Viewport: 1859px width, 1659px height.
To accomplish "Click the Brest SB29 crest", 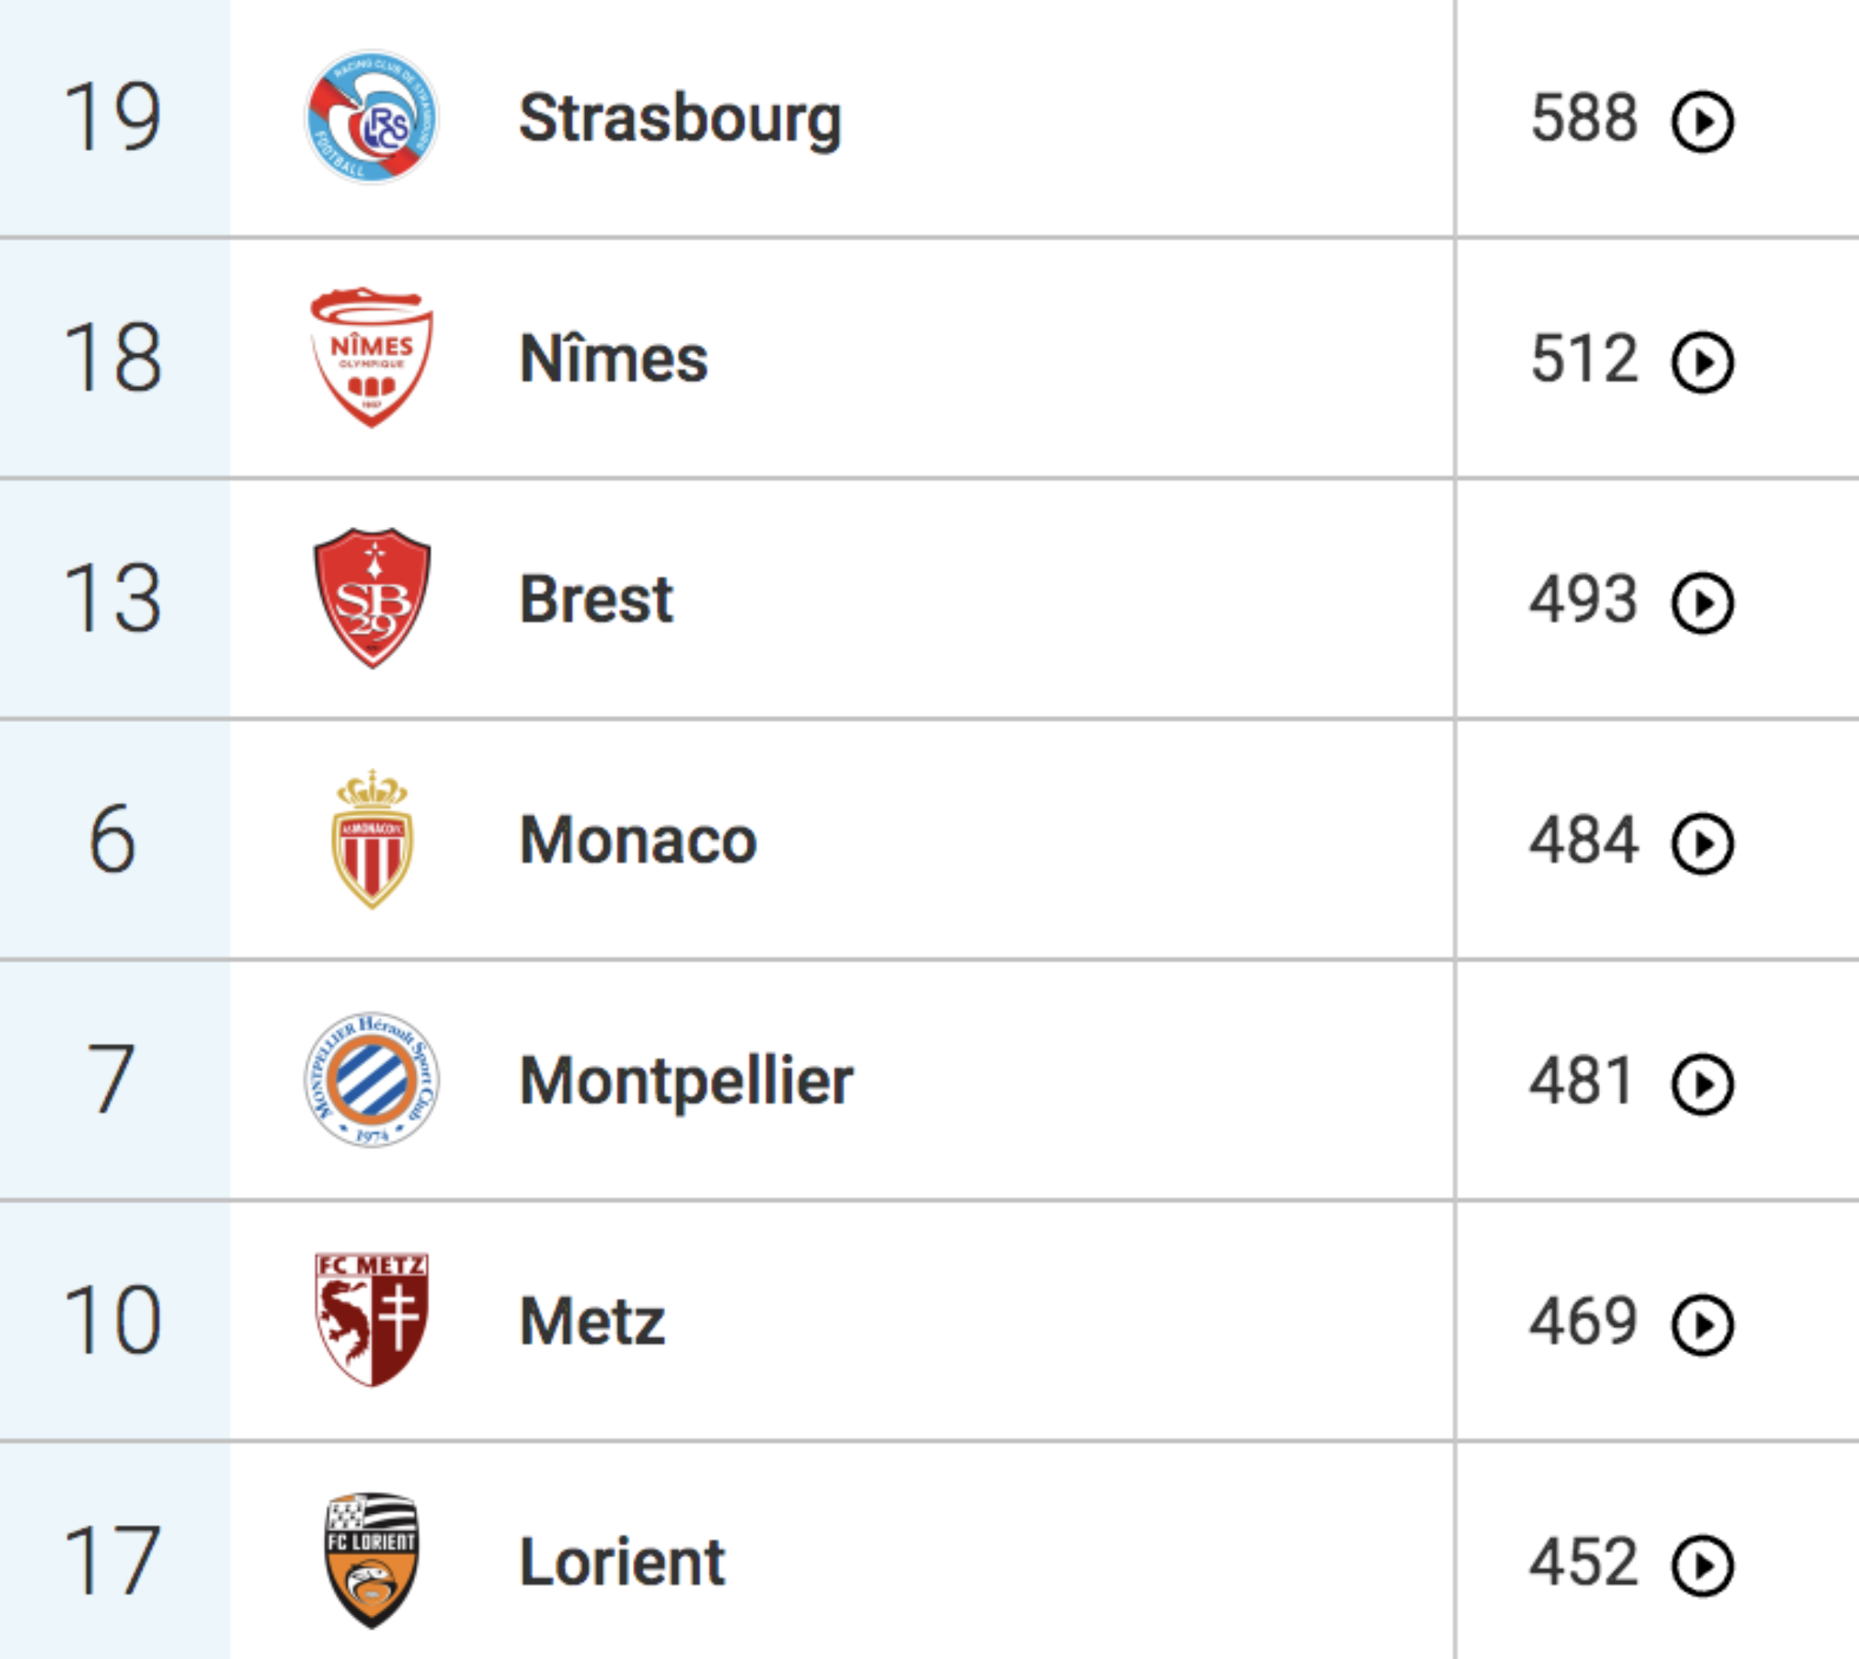I will click(x=371, y=598).
